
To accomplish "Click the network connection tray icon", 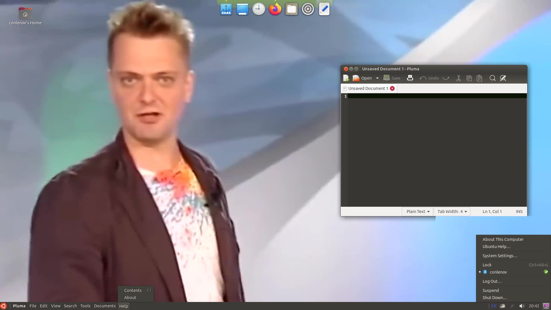I will click(512, 306).
